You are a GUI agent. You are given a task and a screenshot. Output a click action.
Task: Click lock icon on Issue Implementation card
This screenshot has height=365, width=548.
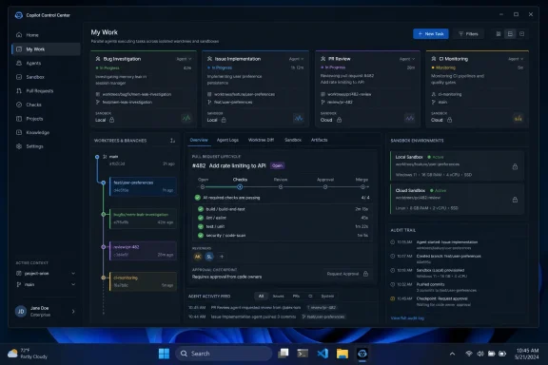pos(224,120)
